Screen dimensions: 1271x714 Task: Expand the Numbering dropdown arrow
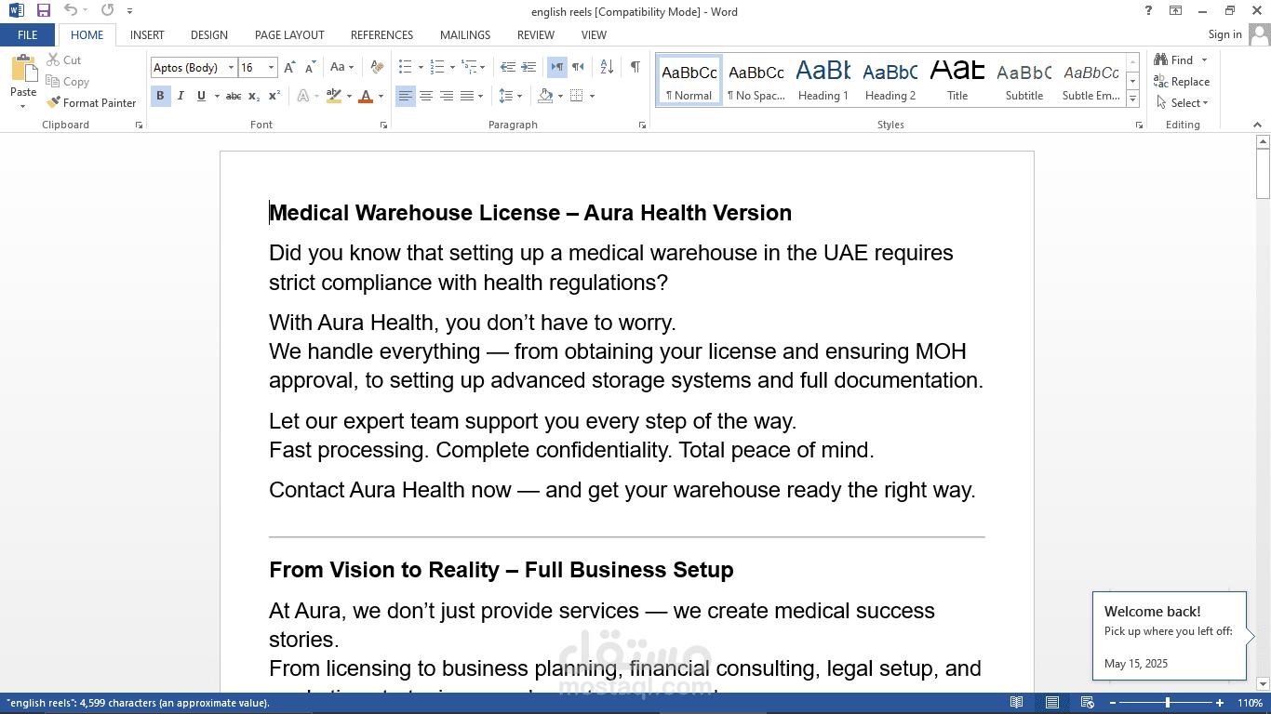pyautogui.click(x=452, y=68)
